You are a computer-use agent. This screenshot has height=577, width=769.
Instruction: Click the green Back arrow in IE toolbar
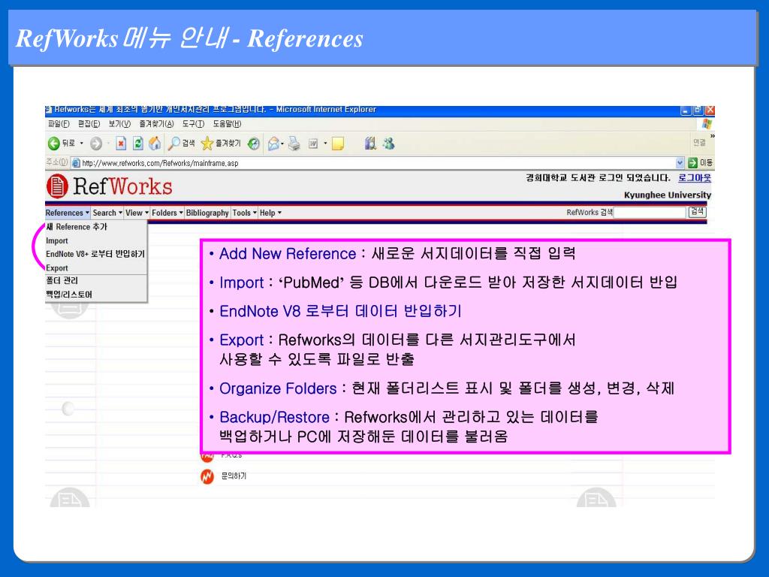pyautogui.click(x=53, y=143)
